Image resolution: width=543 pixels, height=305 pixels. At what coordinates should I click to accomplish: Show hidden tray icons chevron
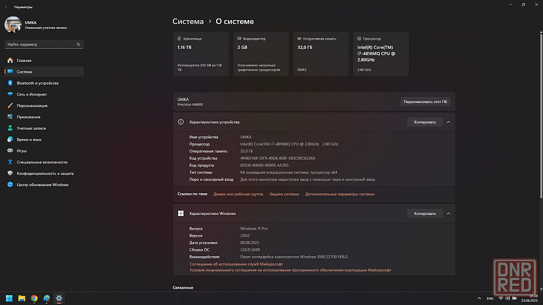[x=479, y=298]
